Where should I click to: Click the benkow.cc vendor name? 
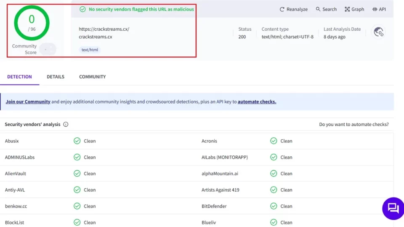(x=16, y=206)
